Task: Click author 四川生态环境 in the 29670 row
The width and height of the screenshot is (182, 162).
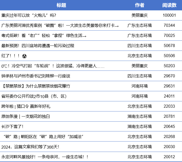Action: coord(140,76)
